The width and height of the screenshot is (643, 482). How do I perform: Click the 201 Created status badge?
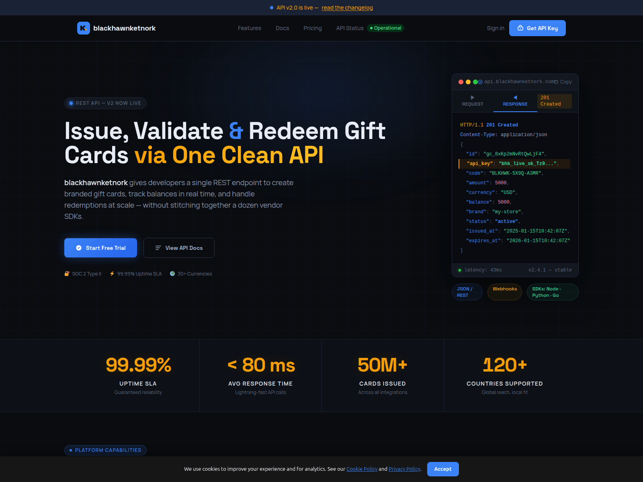click(x=555, y=101)
